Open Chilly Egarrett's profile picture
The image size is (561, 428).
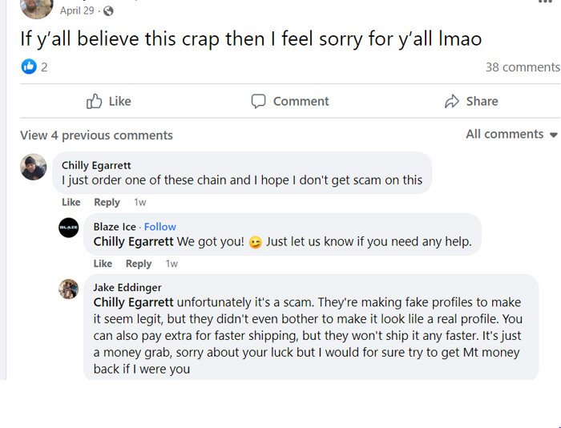pos(34,168)
